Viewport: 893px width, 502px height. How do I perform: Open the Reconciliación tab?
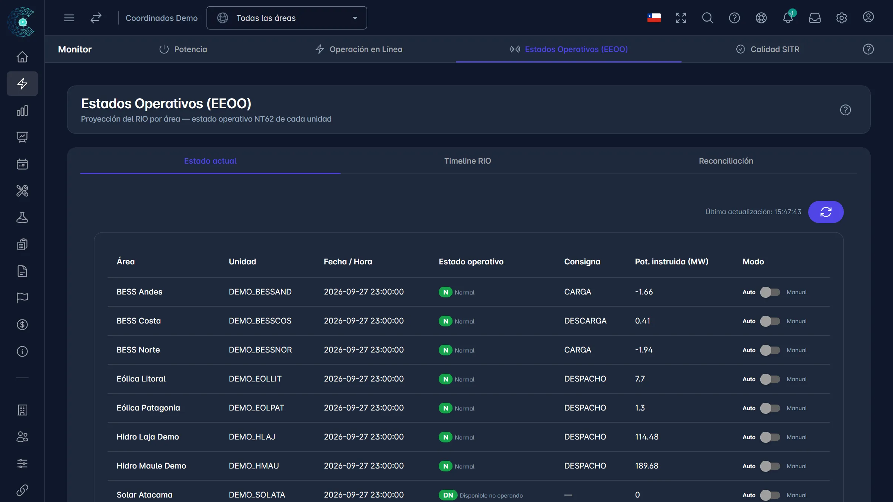click(x=726, y=161)
